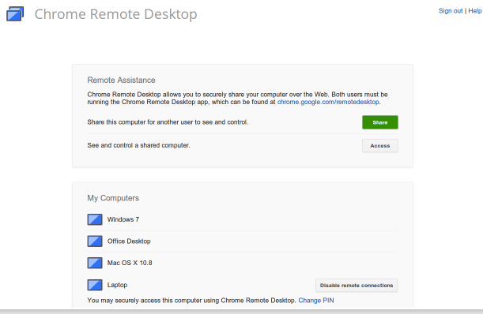Select the Mac OS X 10.8 computer icon
Viewport: 483px width, 314px height.
click(95, 263)
